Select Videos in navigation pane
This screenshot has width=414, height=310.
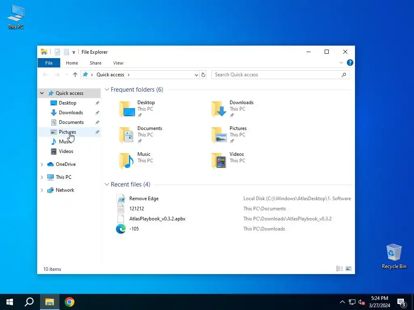click(66, 151)
